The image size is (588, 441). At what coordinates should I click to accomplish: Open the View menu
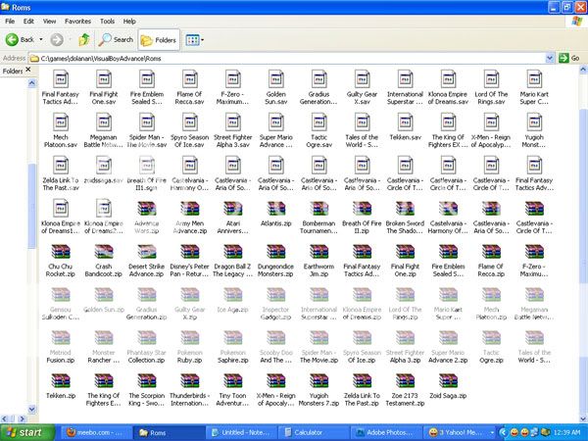click(49, 21)
